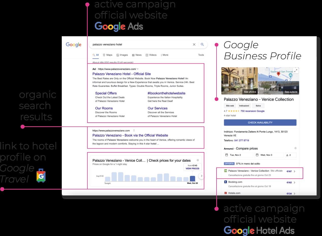Open the #ibookonthehotelwebsite sitelink

tap(166, 93)
